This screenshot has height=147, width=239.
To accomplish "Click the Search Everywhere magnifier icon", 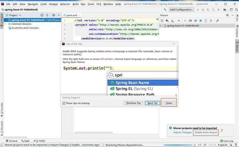I will click(236, 9).
